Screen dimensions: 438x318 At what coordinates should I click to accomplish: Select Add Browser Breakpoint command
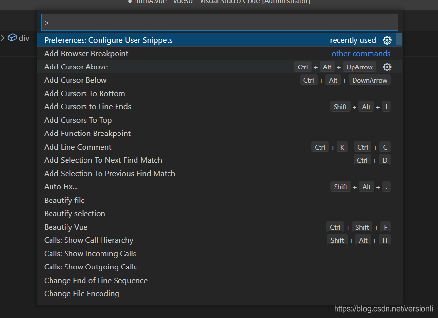219,53
